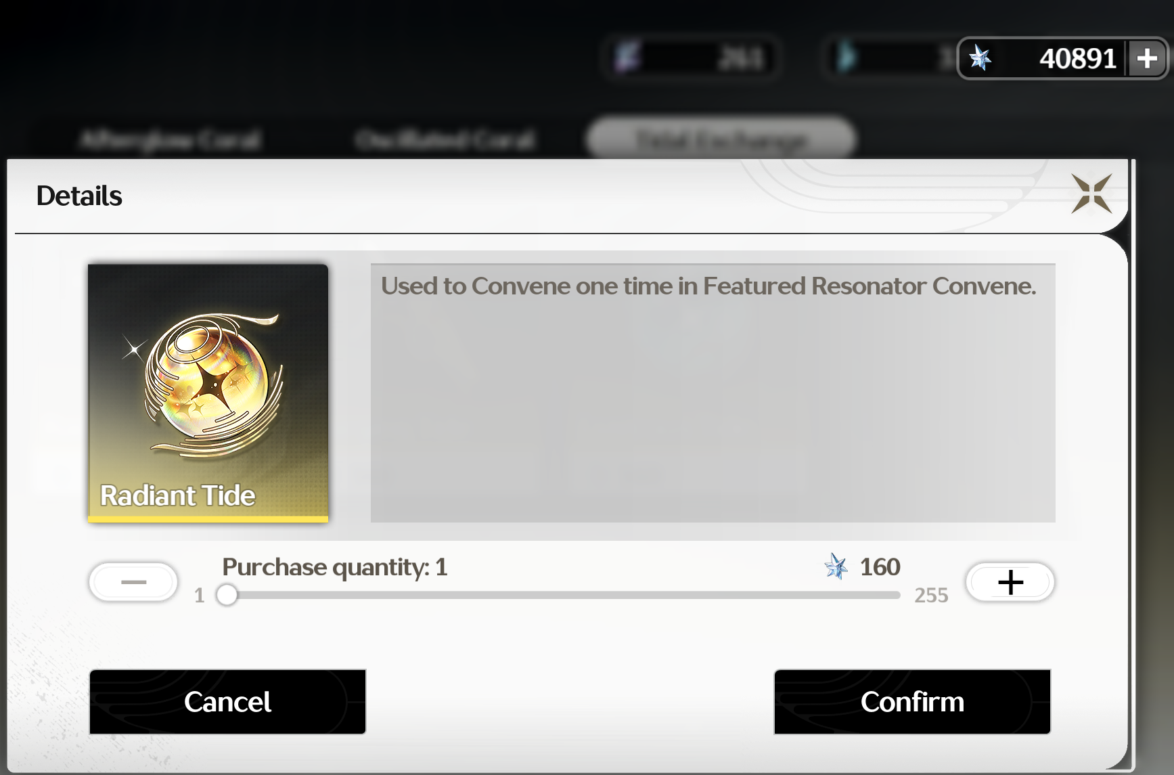Click the Astrite icon next to 160 price
The height and width of the screenshot is (775, 1174).
(836, 567)
